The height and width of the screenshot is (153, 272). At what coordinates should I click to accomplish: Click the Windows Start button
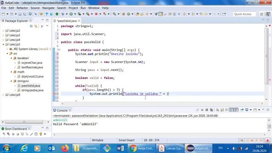click(7, 148)
